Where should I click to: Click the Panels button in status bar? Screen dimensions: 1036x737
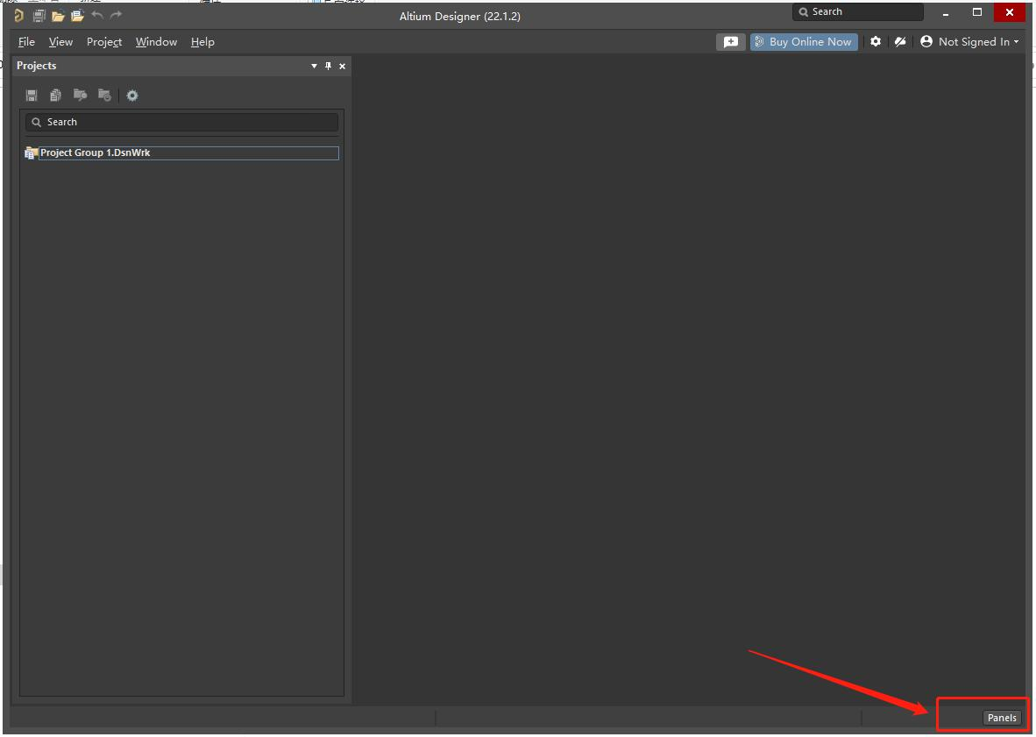coord(1002,718)
